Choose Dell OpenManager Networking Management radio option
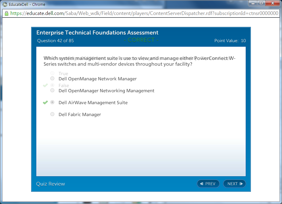Viewport: 282px width, 204px height. point(52,90)
